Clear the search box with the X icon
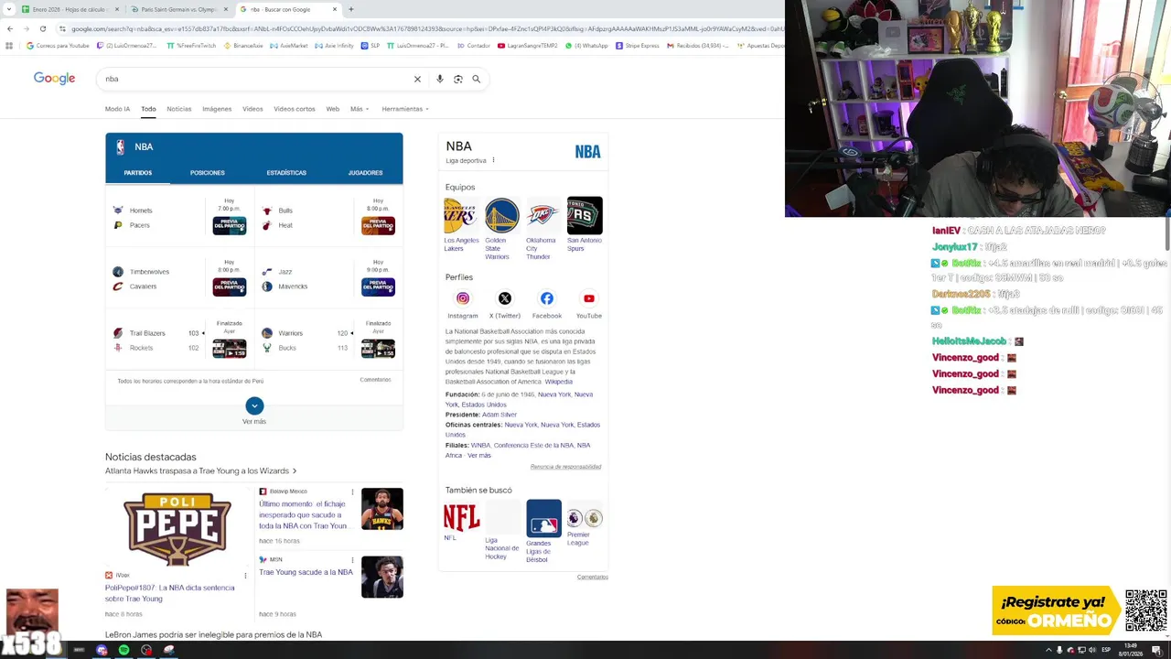1171x659 pixels. tap(417, 79)
